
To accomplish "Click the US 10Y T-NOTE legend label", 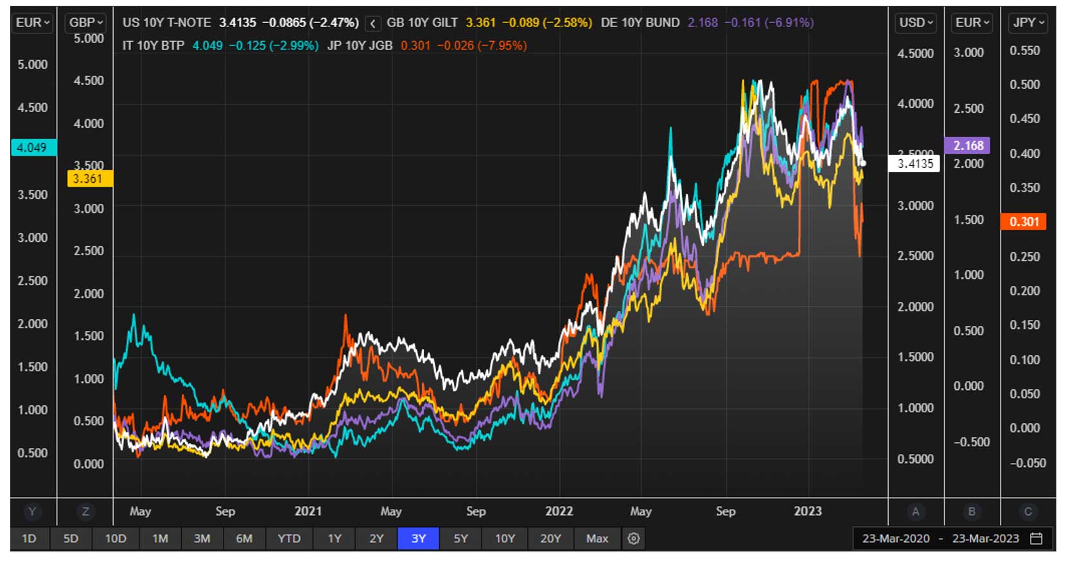I will tap(167, 22).
